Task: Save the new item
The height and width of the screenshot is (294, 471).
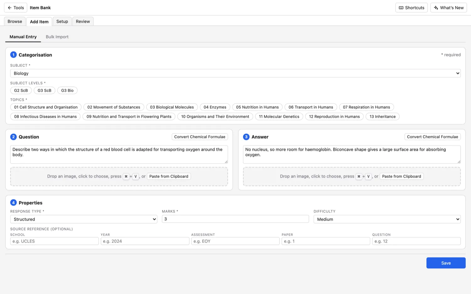Action: (x=446, y=263)
